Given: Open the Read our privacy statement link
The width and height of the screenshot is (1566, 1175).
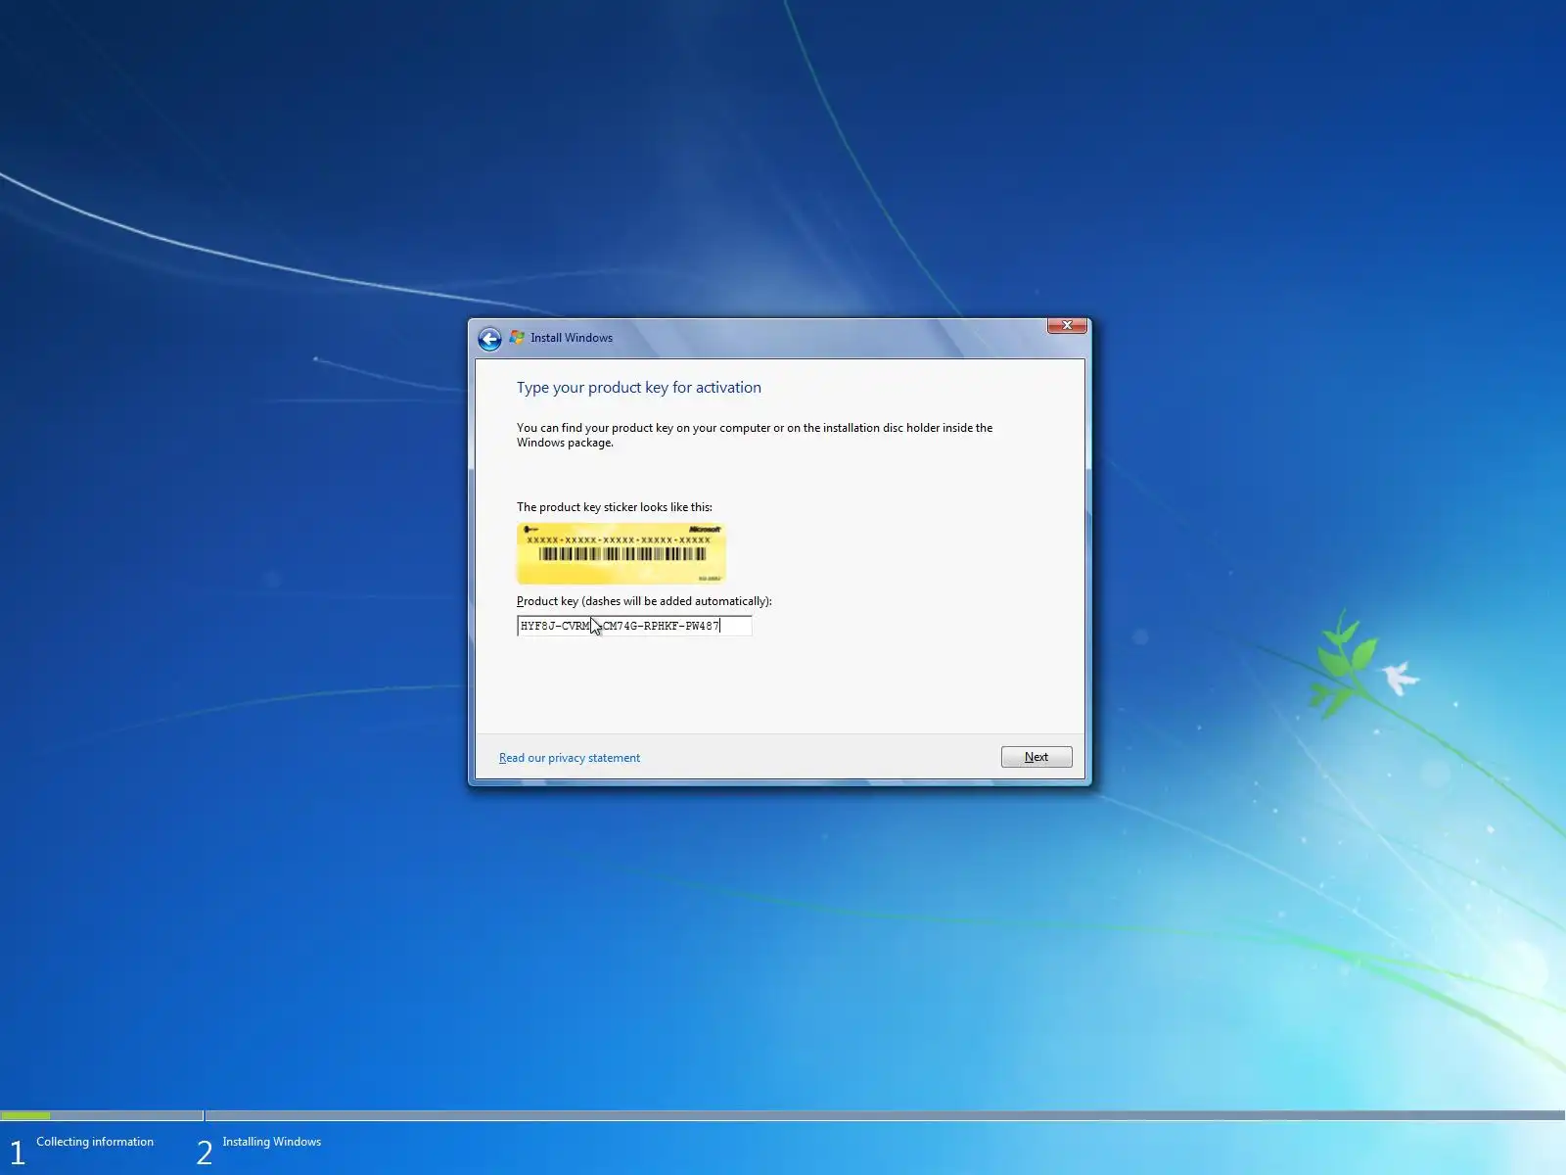Looking at the screenshot, I should [570, 758].
